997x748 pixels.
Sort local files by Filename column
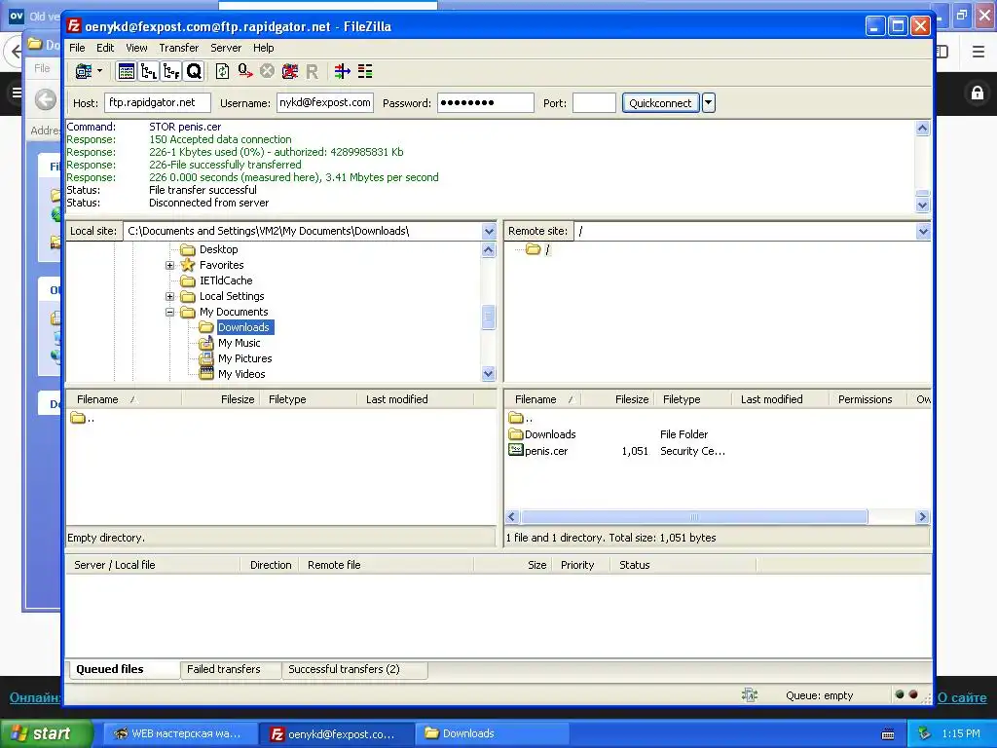[x=124, y=399]
